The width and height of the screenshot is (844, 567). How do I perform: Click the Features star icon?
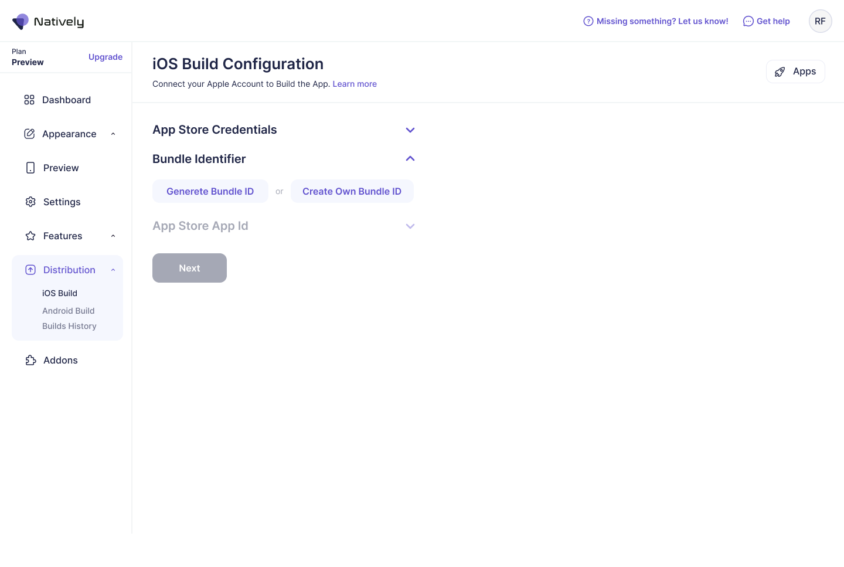tap(30, 236)
